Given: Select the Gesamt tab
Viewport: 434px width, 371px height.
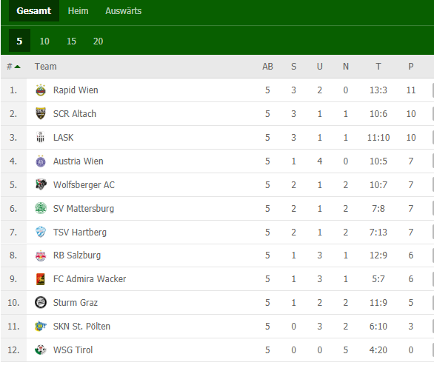Looking at the screenshot, I should (x=34, y=11).
